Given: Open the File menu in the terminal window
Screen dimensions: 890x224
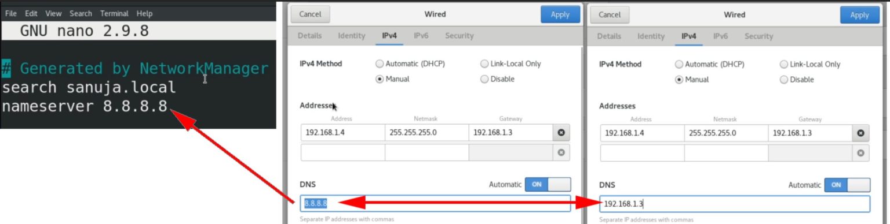Looking at the screenshot, I should click(x=10, y=13).
